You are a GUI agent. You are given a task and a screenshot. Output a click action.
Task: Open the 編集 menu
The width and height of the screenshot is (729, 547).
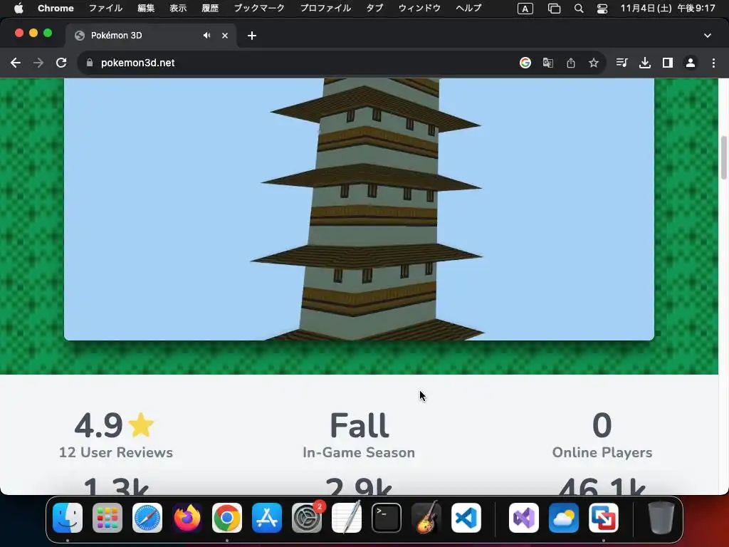click(146, 8)
